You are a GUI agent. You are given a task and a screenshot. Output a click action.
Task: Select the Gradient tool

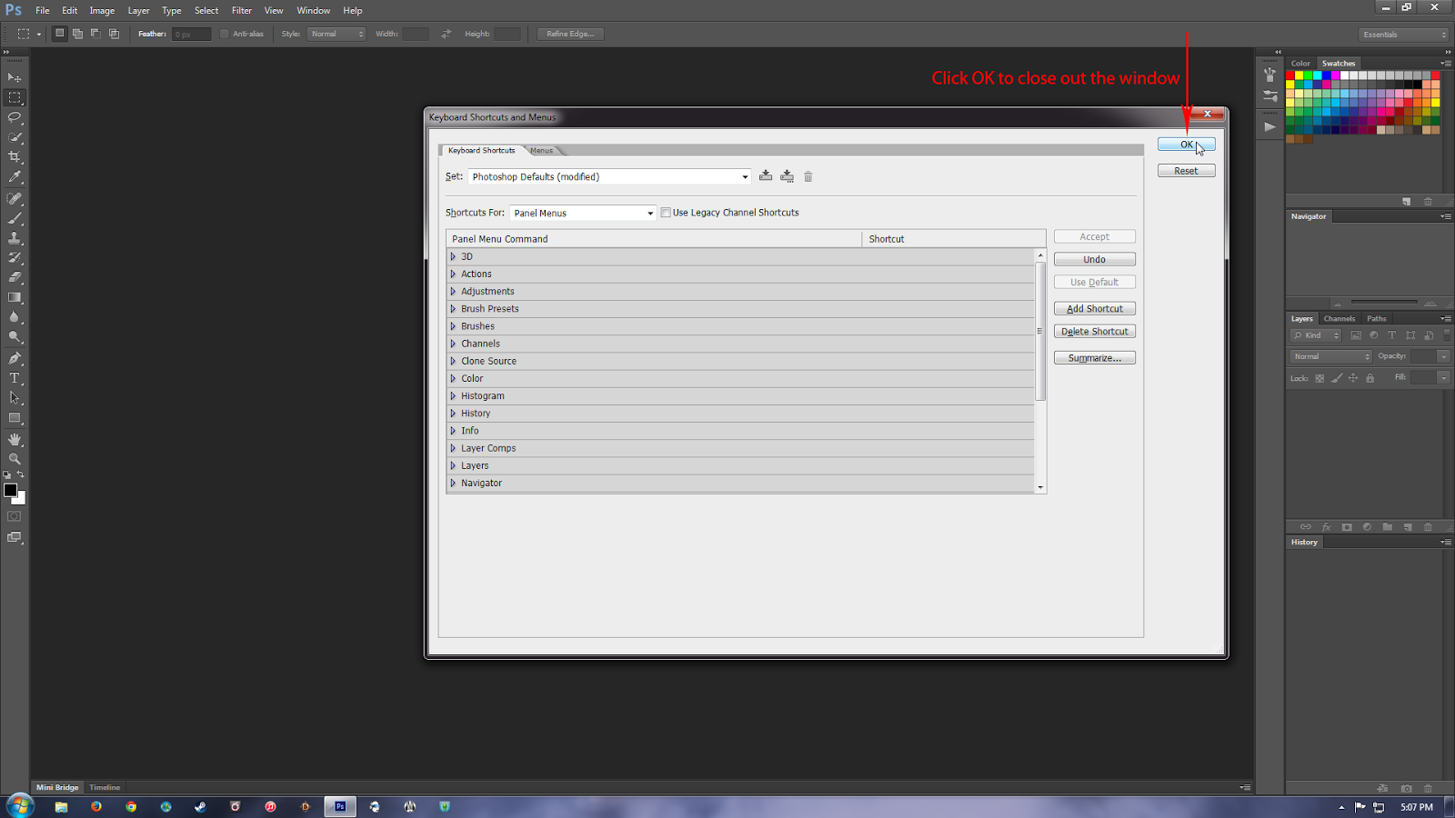(15, 298)
